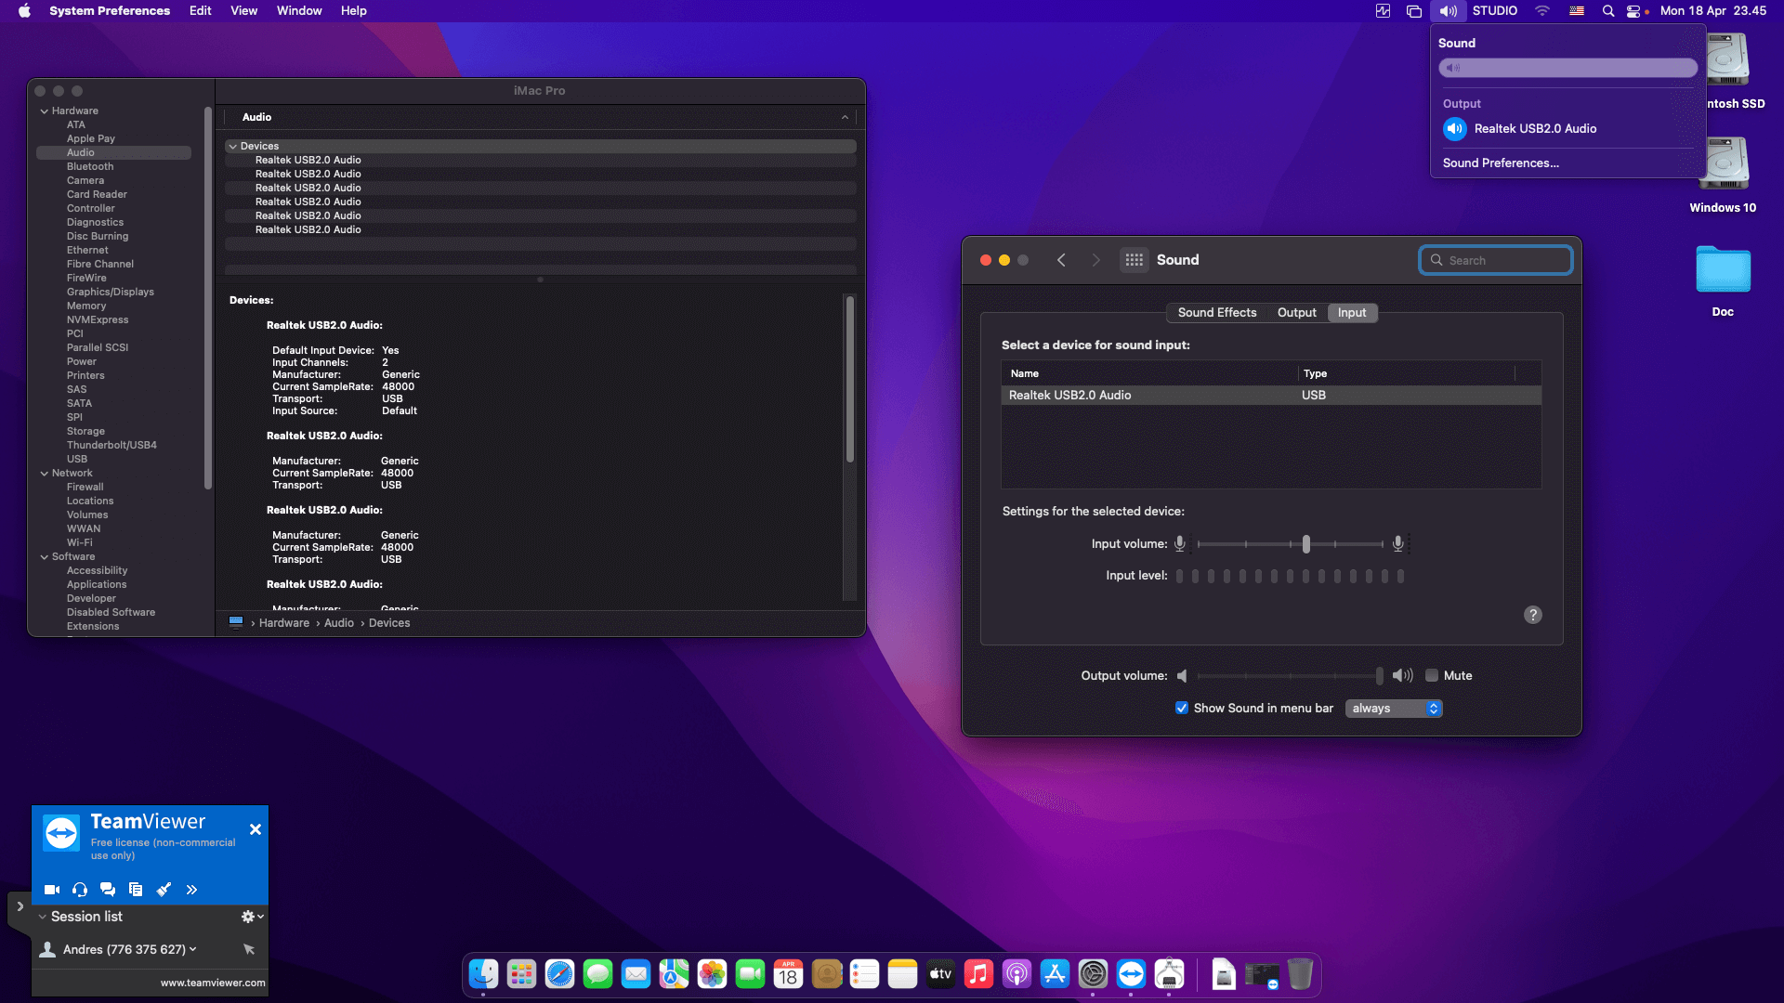The height and width of the screenshot is (1003, 1784).
Task: Open the Edit menu in the menu bar
Action: 201,11
